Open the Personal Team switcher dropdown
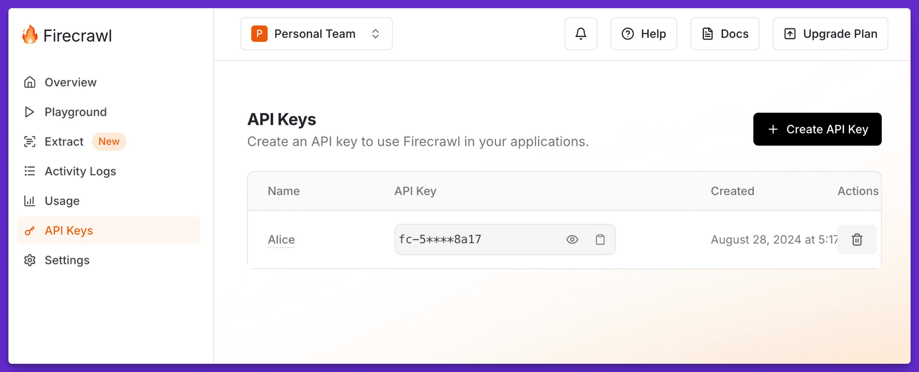Viewport: 919px width, 372px height. tap(316, 34)
